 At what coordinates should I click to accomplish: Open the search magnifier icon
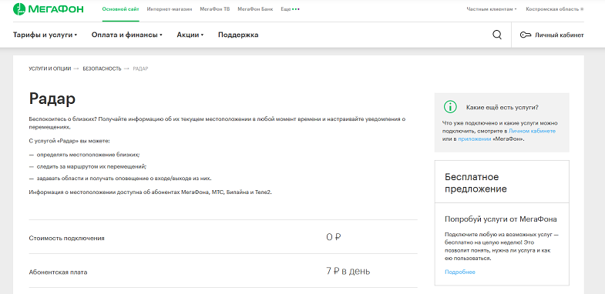click(x=497, y=35)
